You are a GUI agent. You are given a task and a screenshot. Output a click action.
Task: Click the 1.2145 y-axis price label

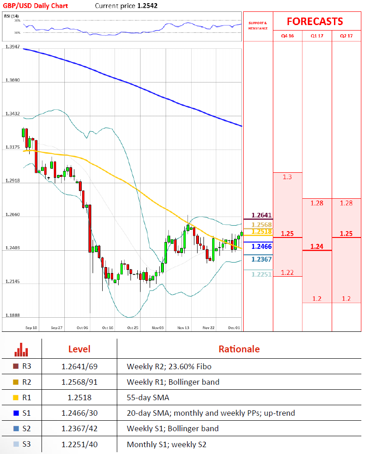click(13, 281)
